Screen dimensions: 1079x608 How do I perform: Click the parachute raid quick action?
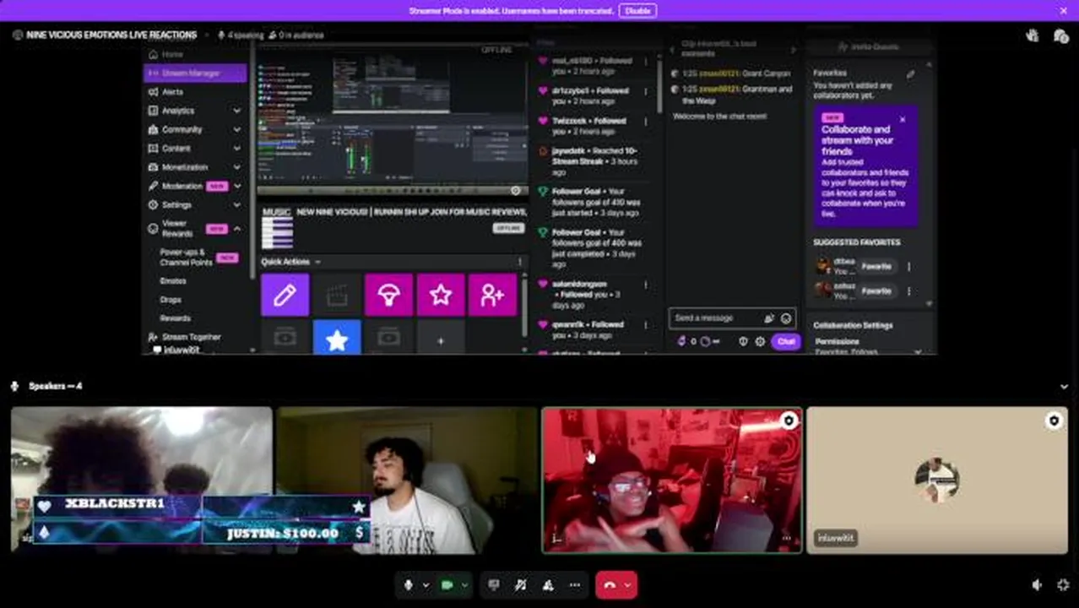click(x=388, y=296)
